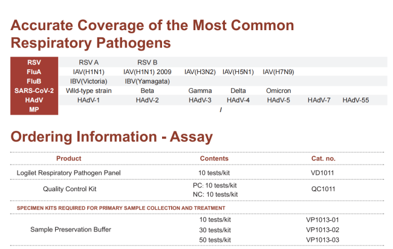Click the HAdV row header cell
This screenshot has height=249, width=393.
(x=34, y=99)
